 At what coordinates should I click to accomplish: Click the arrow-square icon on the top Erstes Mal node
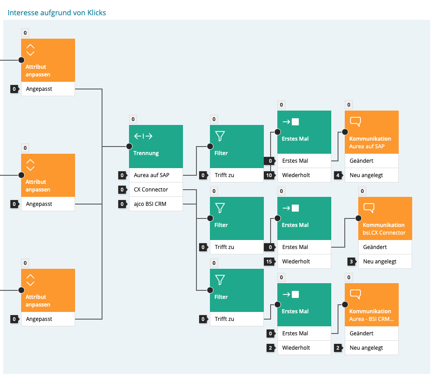click(x=290, y=121)
